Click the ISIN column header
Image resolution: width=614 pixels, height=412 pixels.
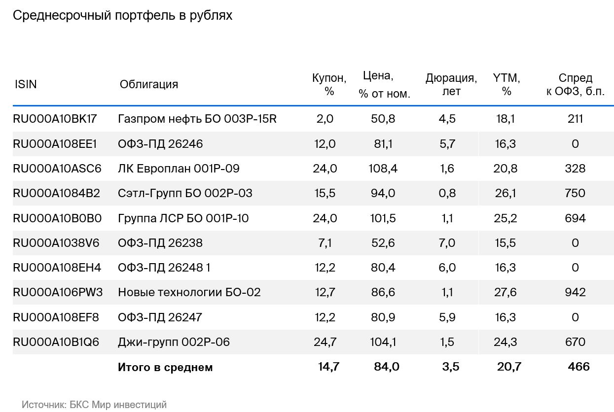point(26,84)
